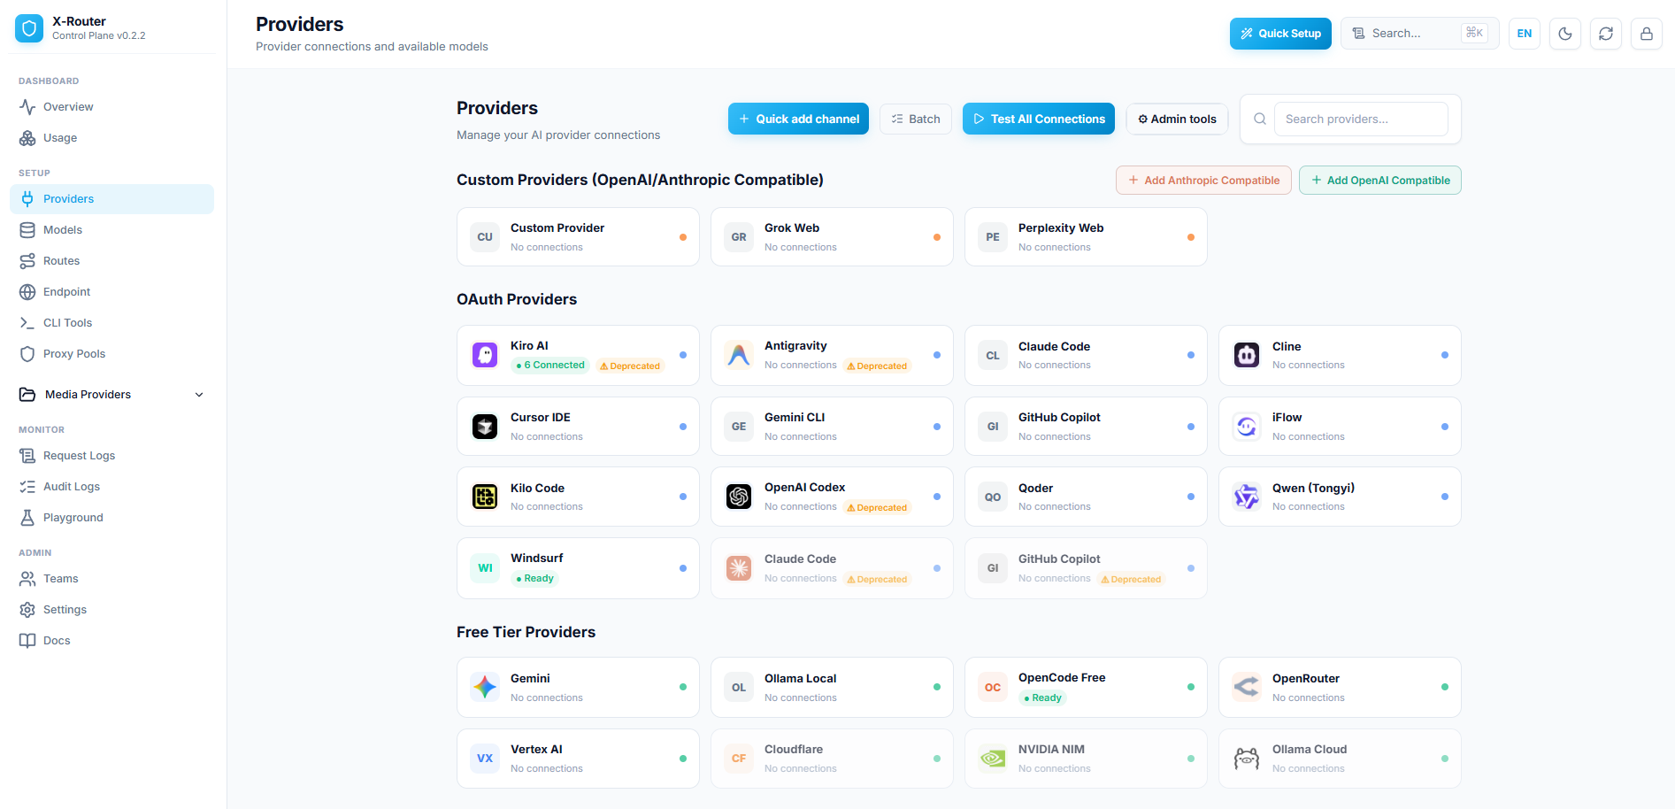The width and height of the screenshot is (1675, 809).
Task: Open Audit Logs in the sidebar
Action: [x=112, y=487]
